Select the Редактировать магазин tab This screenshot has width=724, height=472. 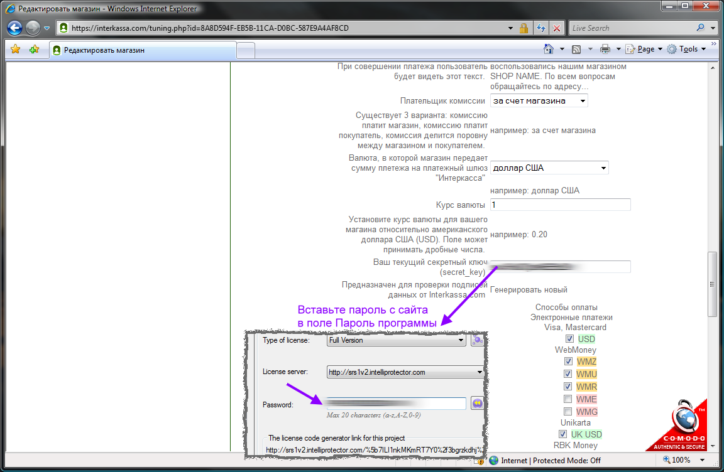(x=143, y=50)
